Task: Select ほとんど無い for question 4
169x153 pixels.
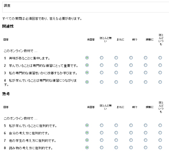Action: coord(101,82)
